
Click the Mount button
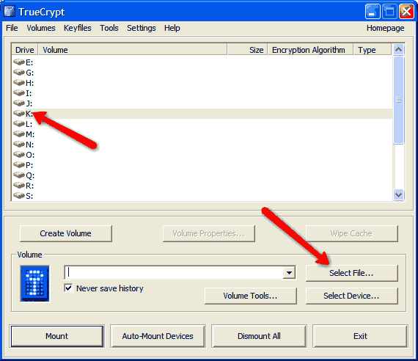tap(57, 336)
